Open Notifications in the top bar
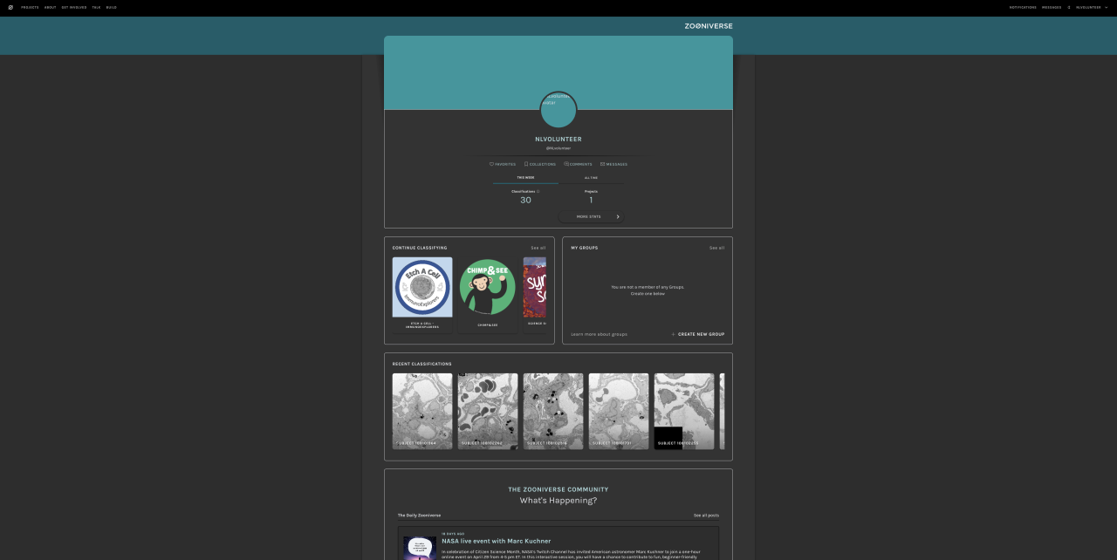This screenshot has height=560, width=1117. (x=1023, y=7)
